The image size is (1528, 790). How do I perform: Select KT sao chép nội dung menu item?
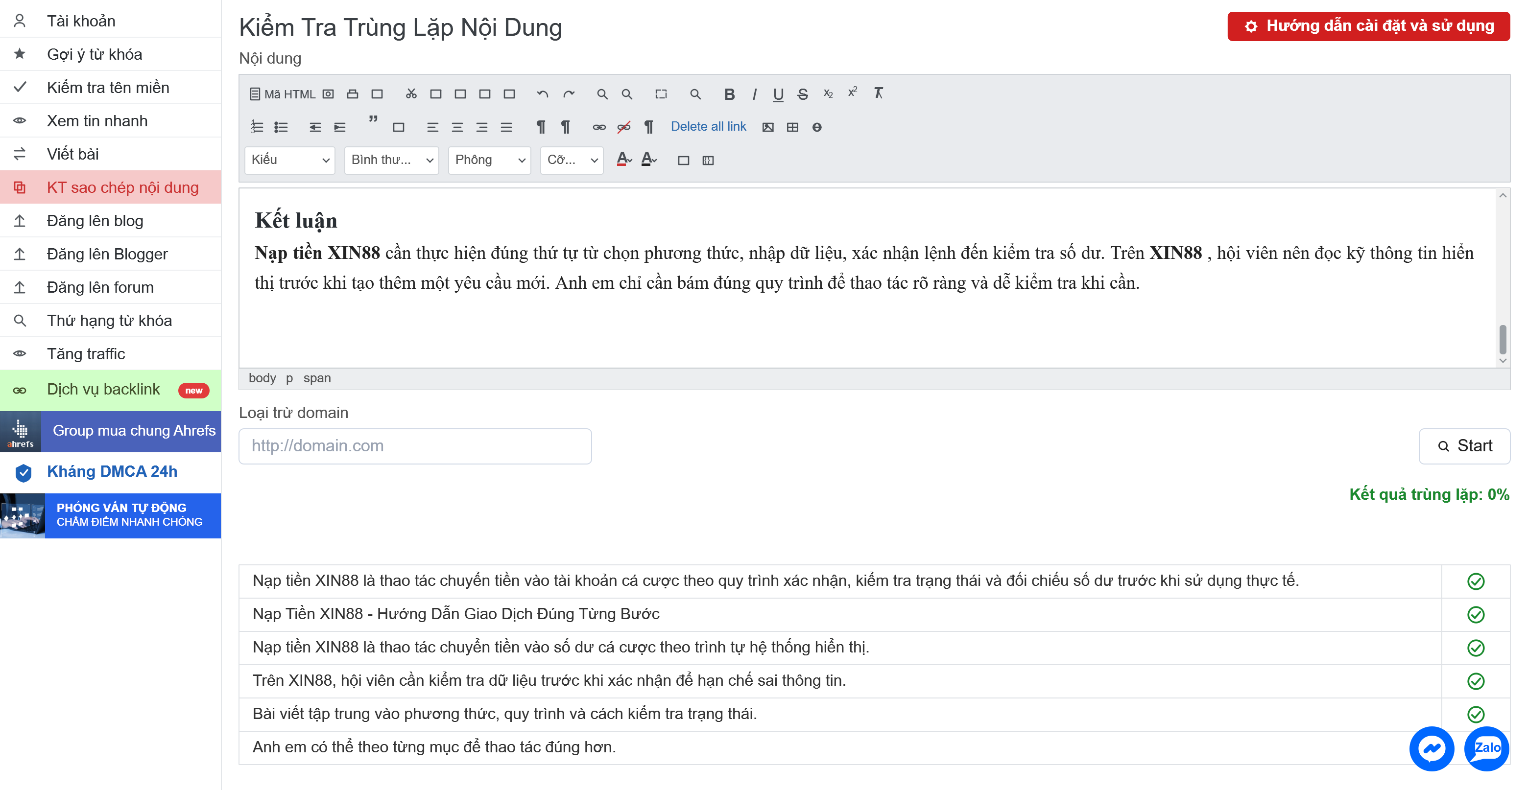coord(110,187)
